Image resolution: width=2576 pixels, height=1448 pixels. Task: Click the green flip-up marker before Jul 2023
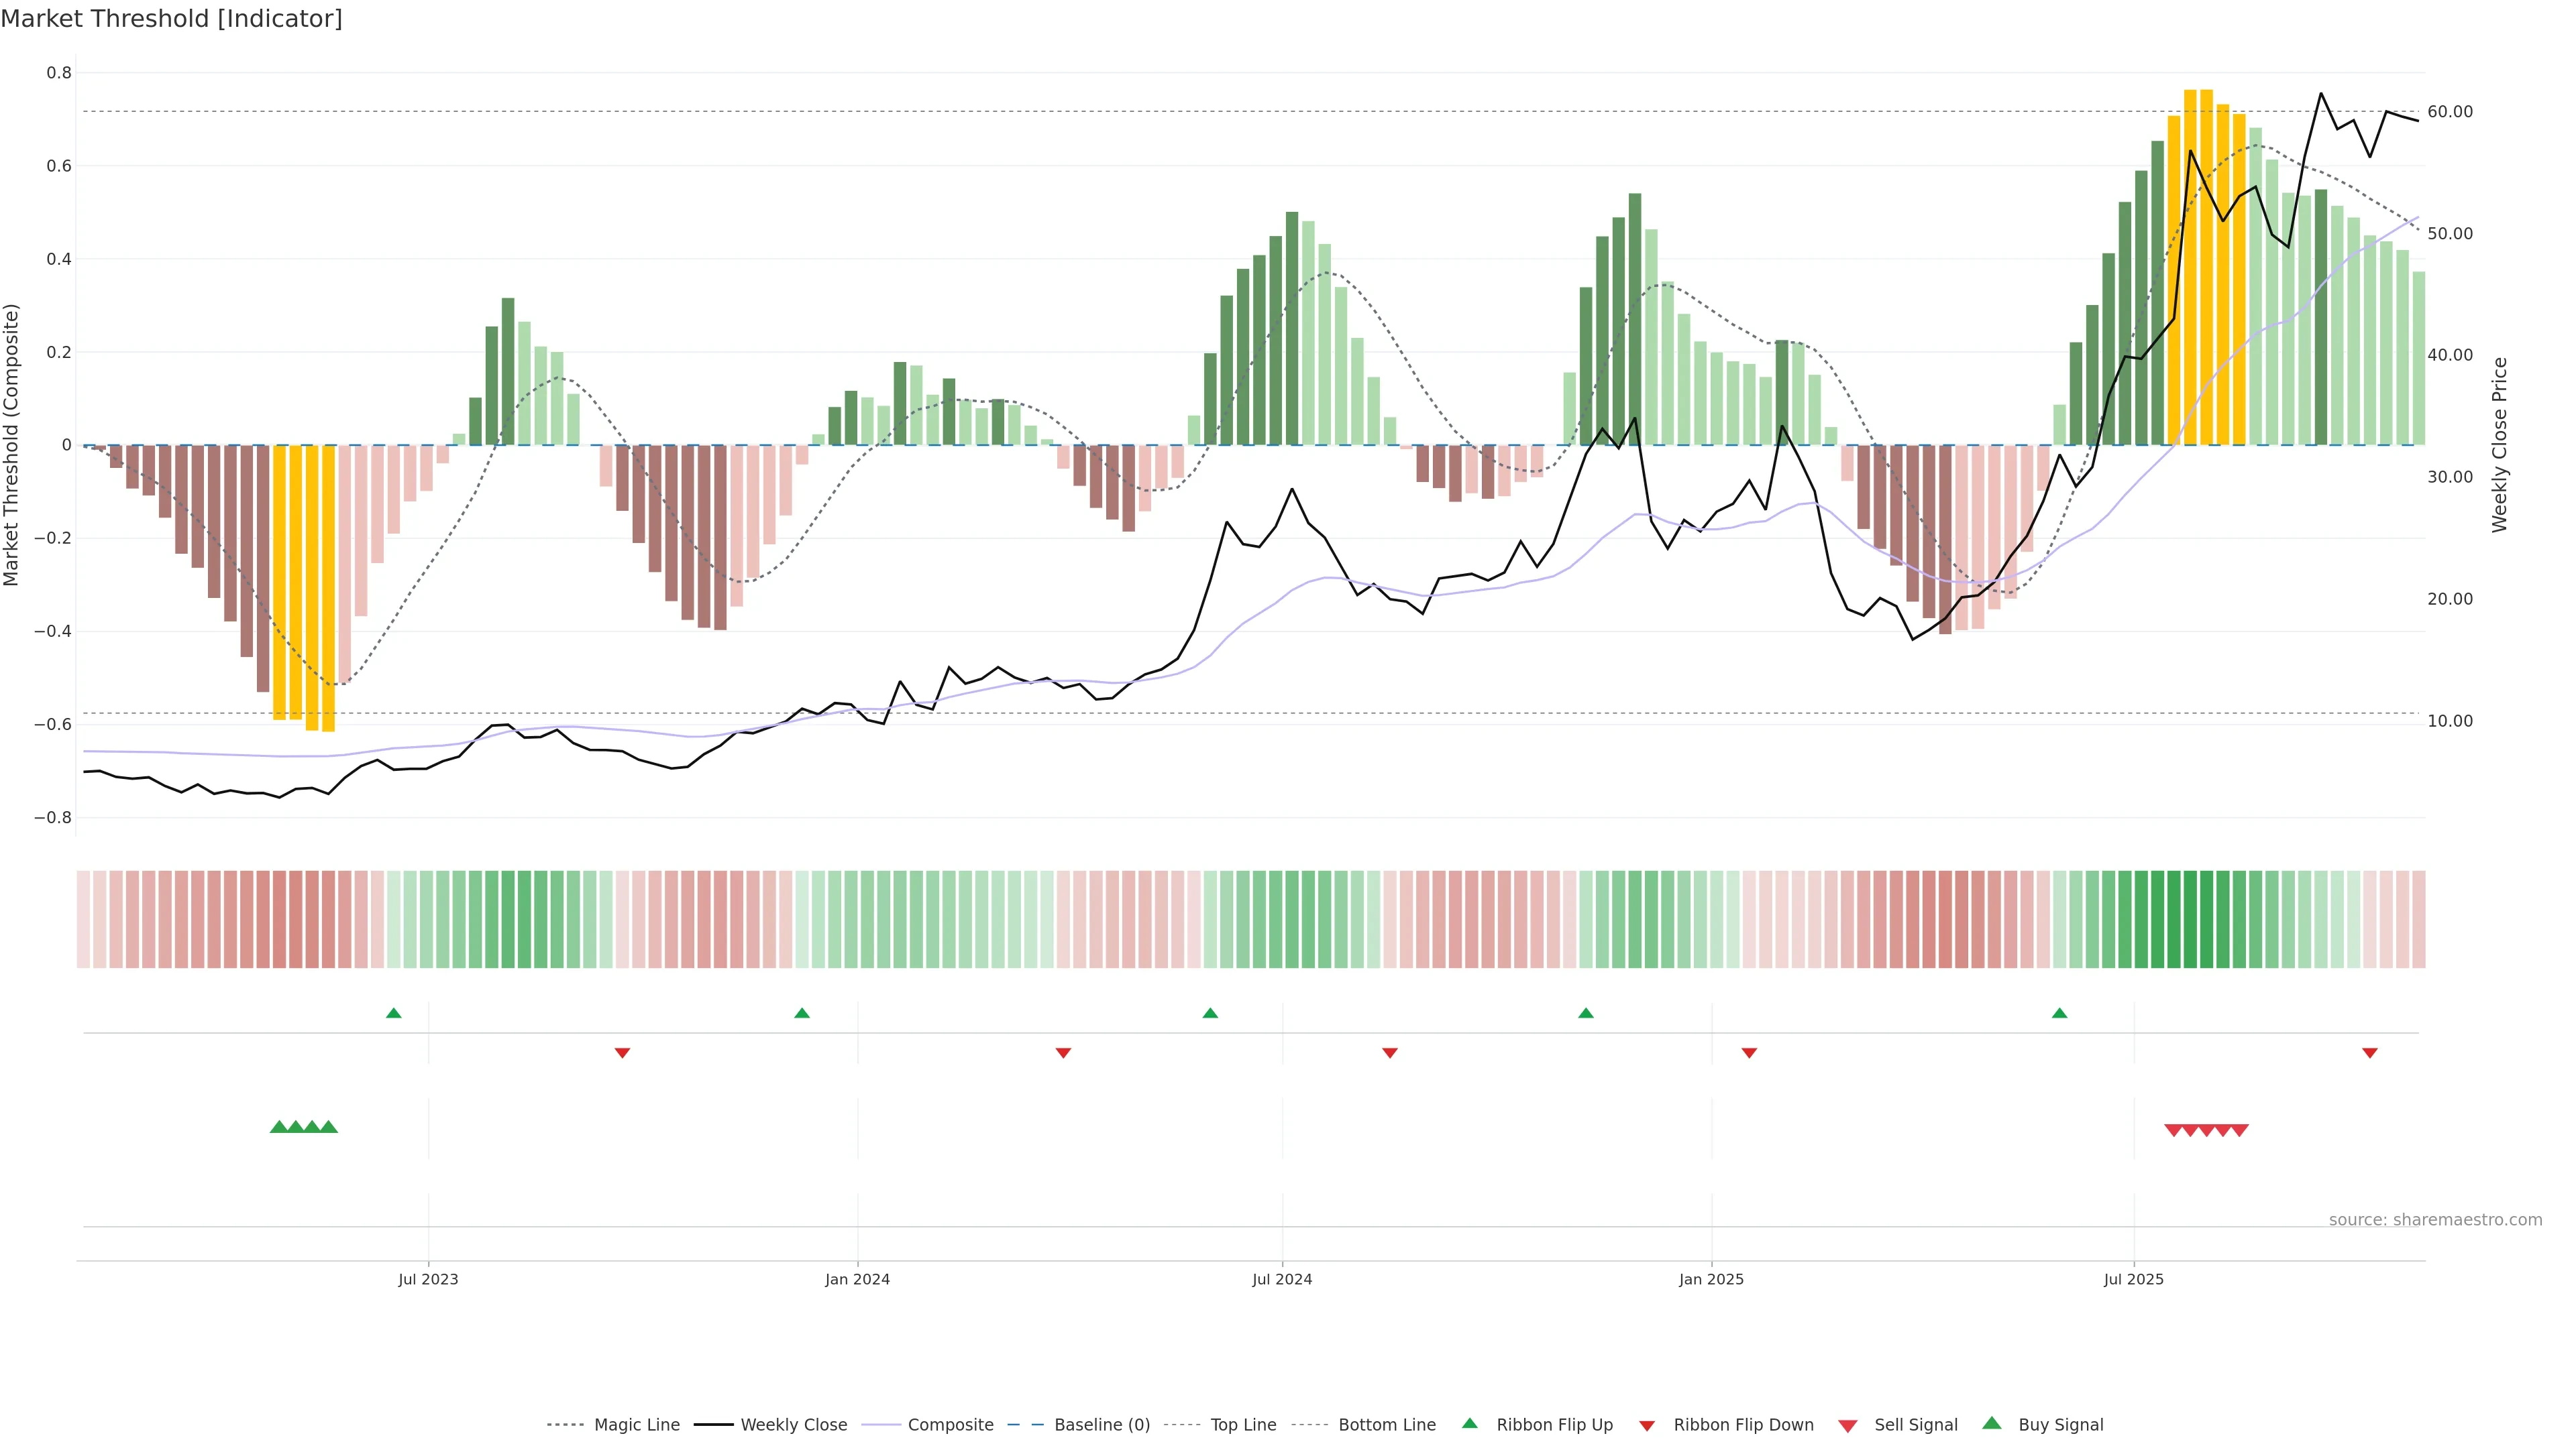point(394,1014)
